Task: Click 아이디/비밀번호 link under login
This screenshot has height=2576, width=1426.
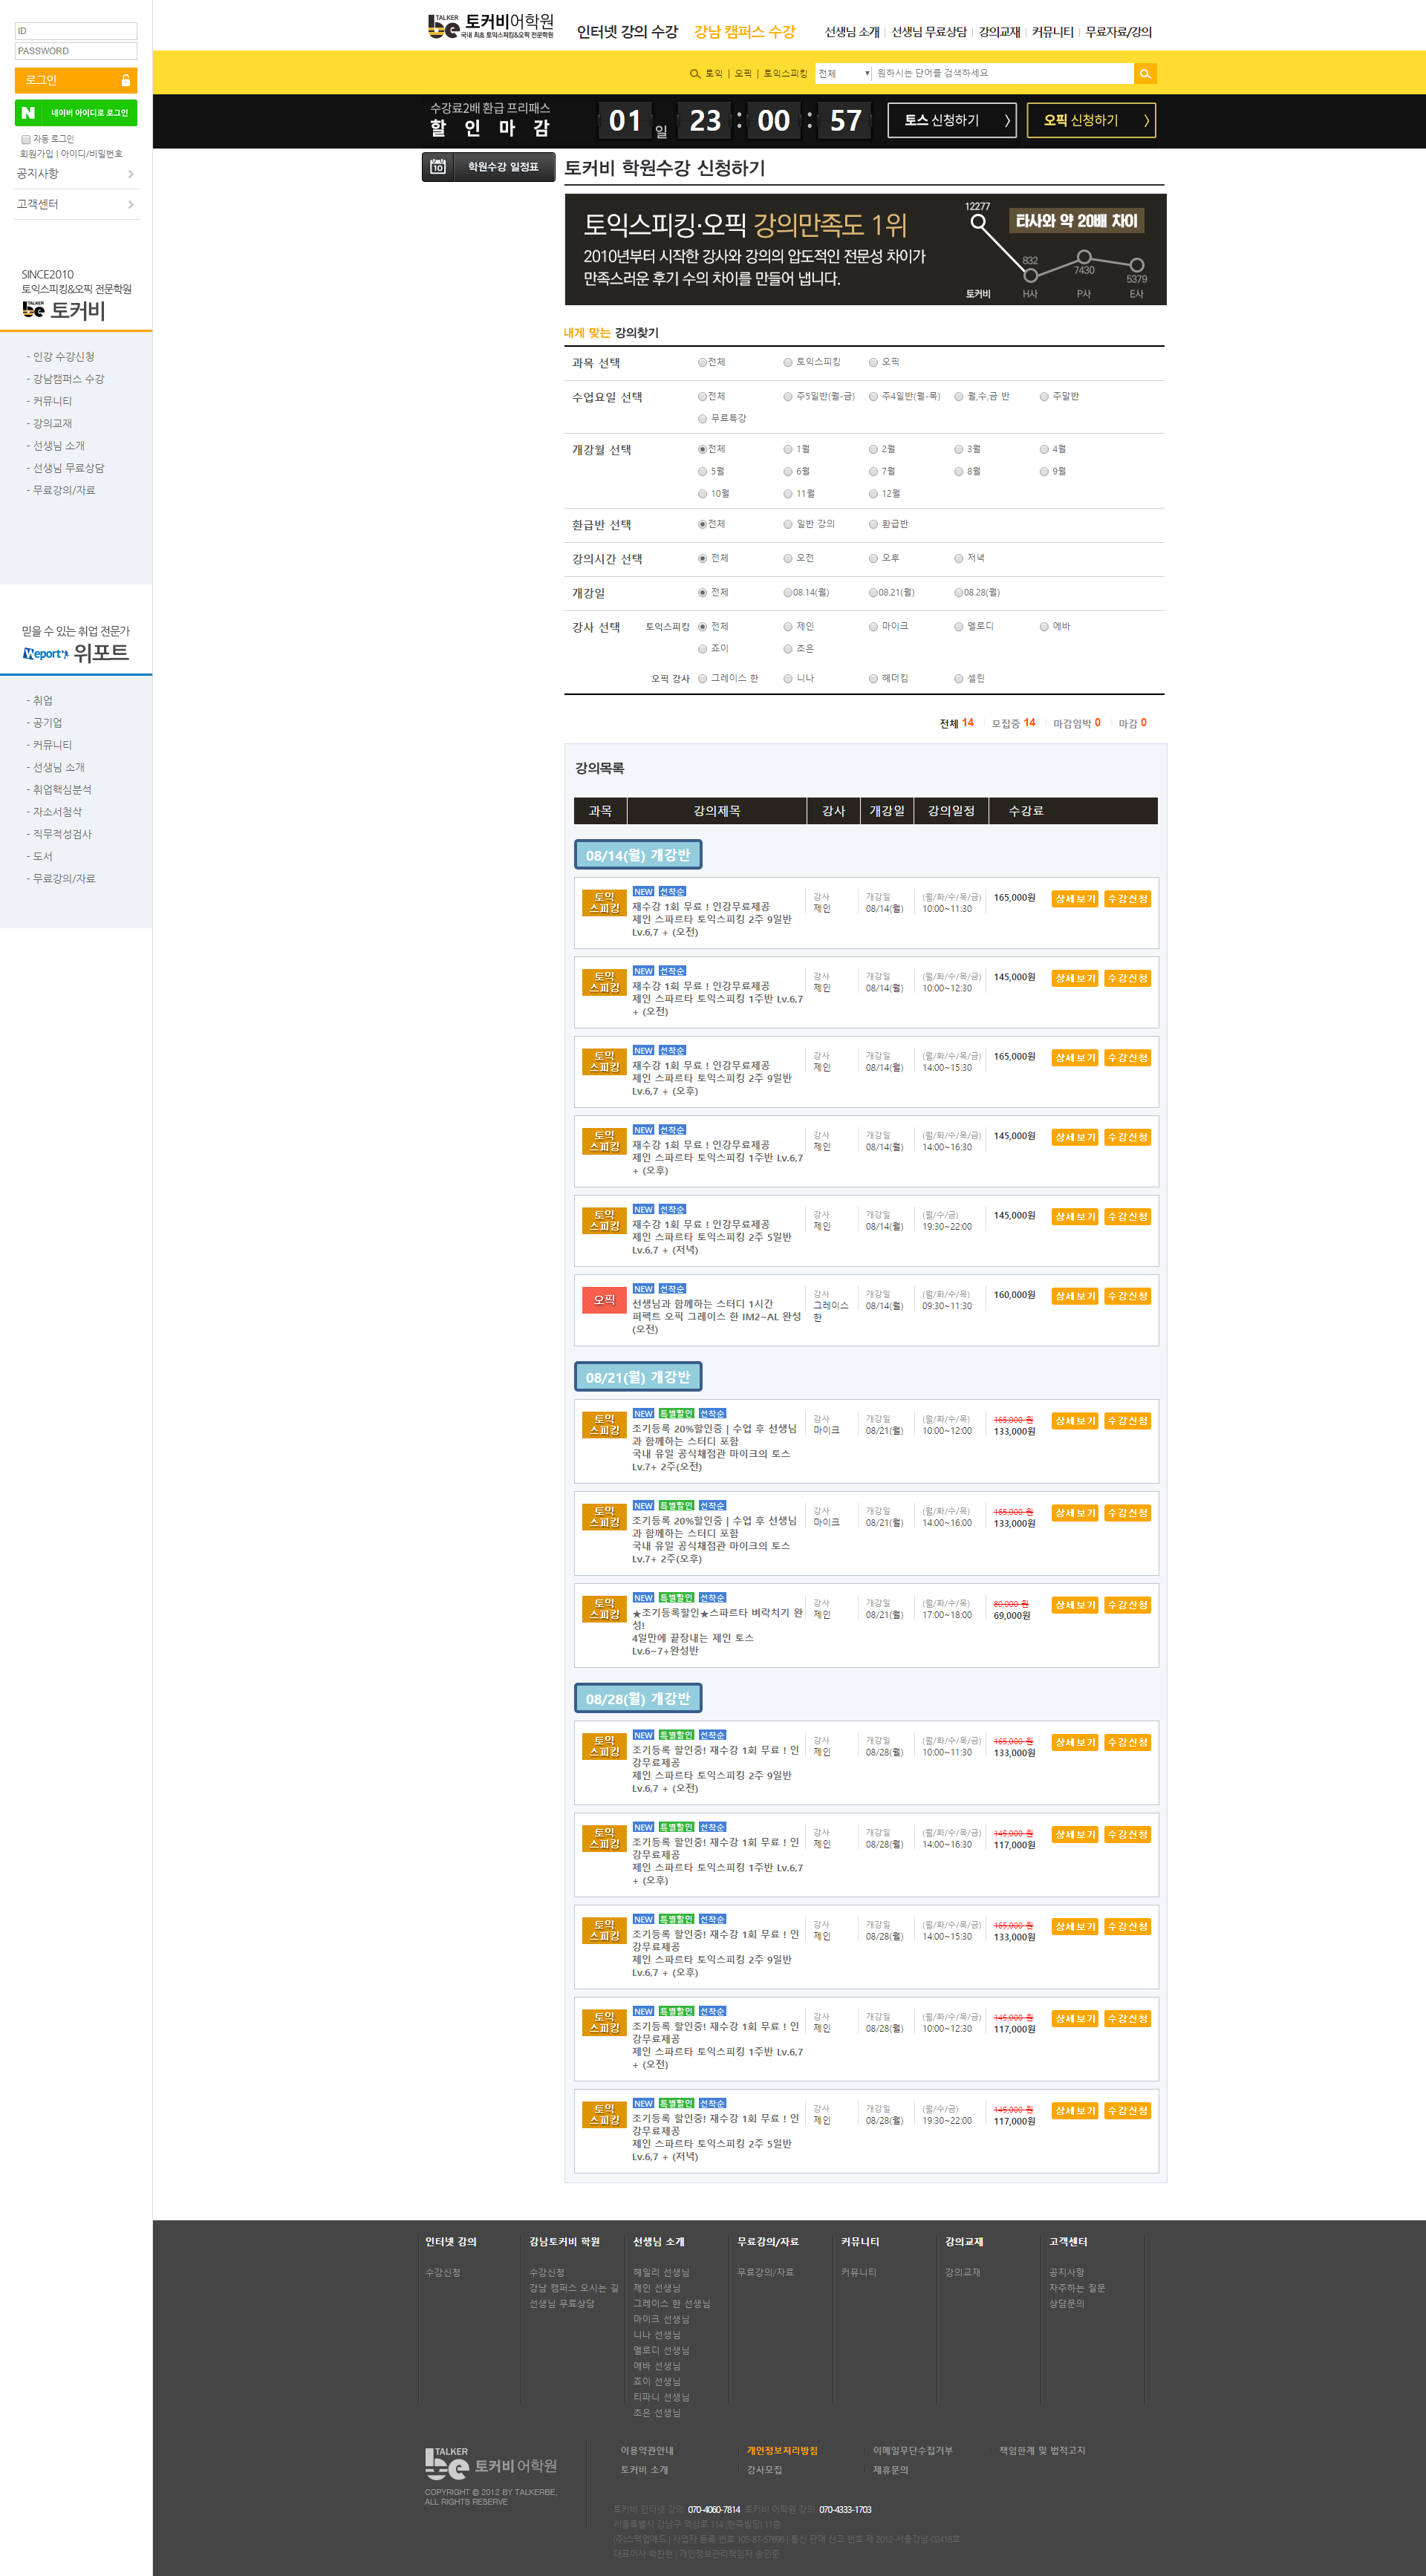Action: (91, 154)
